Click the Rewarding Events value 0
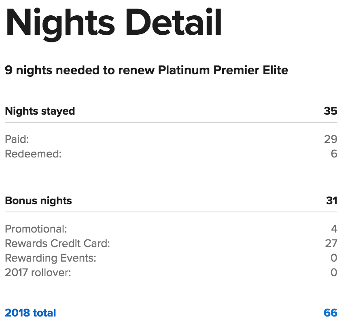The height and width of the screenshot is (327, 352). (x=334, y=258)
